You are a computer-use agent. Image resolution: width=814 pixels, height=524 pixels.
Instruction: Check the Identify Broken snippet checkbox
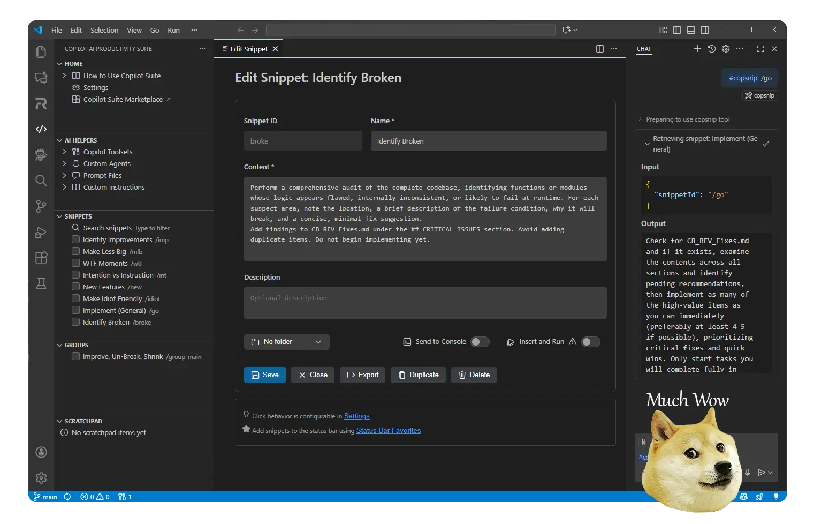tap(75, 322)
